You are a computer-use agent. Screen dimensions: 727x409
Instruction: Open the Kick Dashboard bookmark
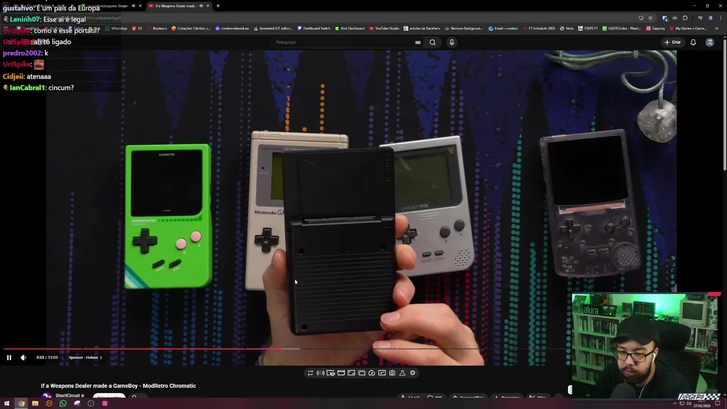(x=350, y=28)
